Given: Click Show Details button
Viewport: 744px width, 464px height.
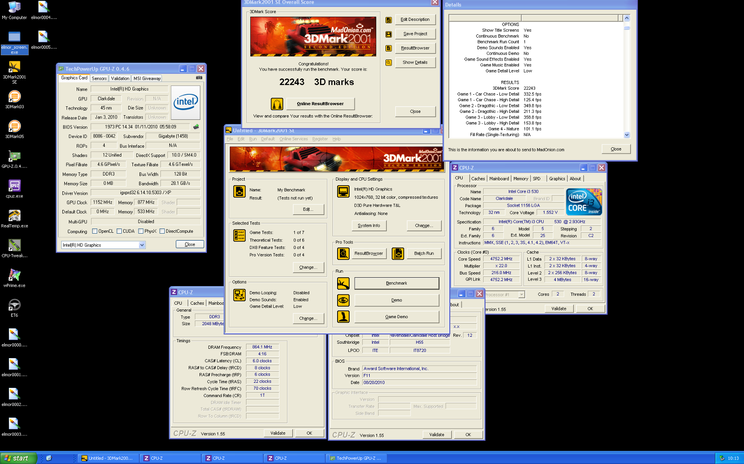Looking at the screenshot, I should [x=415, y=62].
